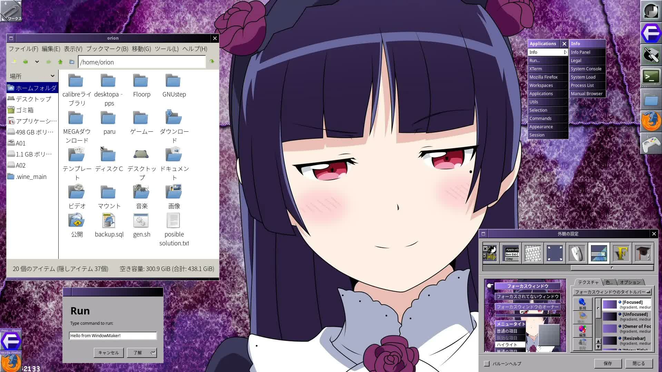Click the 編集 texture button
662x372 pixels.
click(x=582, y=331)
